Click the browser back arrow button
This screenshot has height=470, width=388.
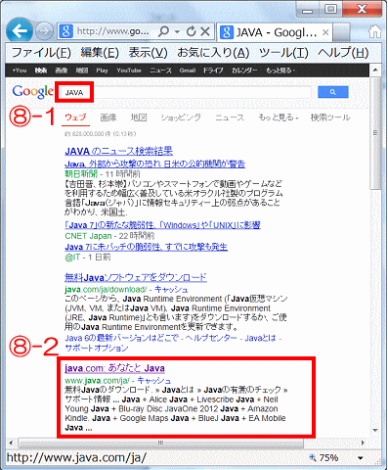[20, 31]
